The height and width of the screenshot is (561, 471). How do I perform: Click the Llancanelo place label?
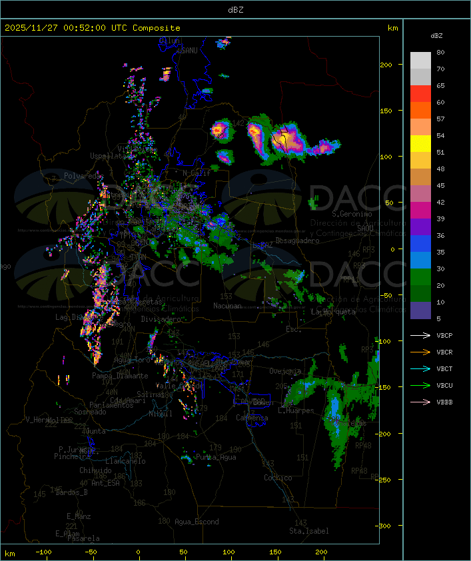coord(125,461)
